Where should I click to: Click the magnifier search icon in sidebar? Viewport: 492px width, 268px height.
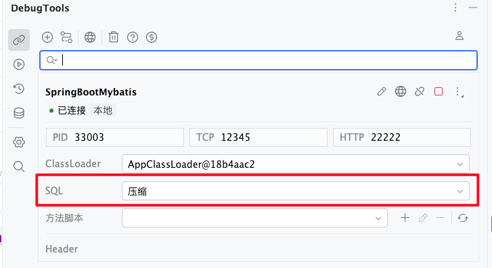tap(19, 166)
